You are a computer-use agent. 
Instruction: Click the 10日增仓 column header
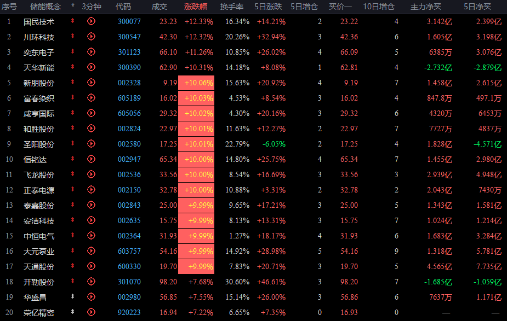click(379, 7)
